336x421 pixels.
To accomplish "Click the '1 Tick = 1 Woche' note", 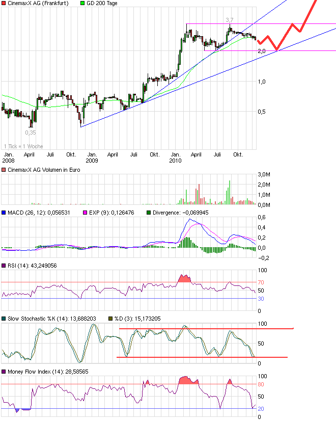I will (23, 145).
